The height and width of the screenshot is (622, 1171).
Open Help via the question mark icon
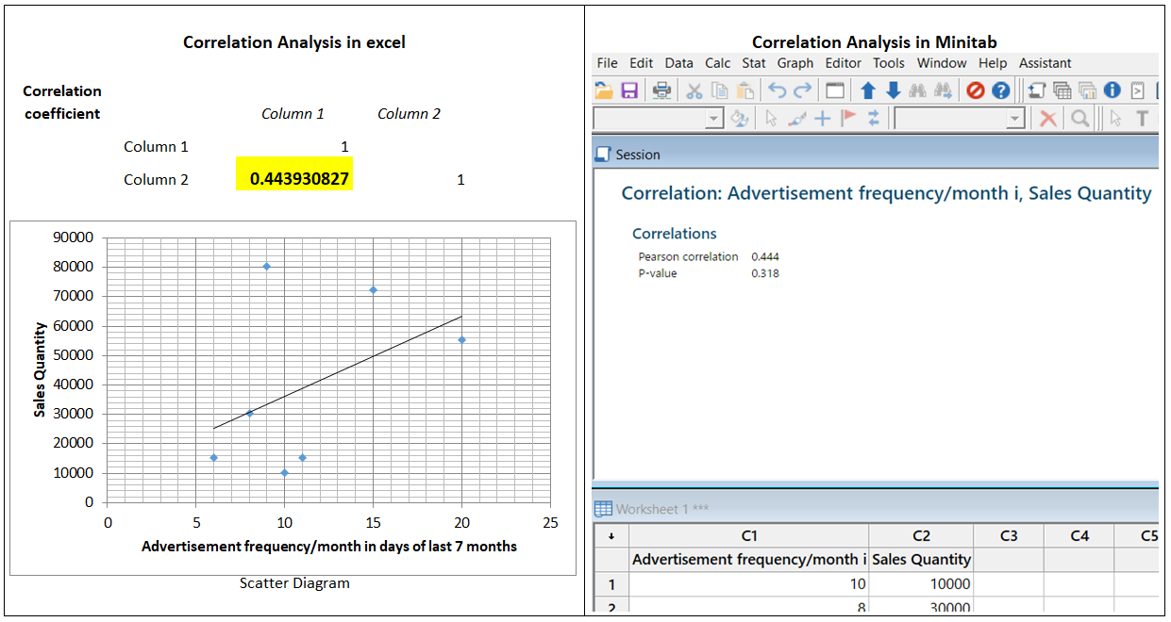tap(1000, 90)
